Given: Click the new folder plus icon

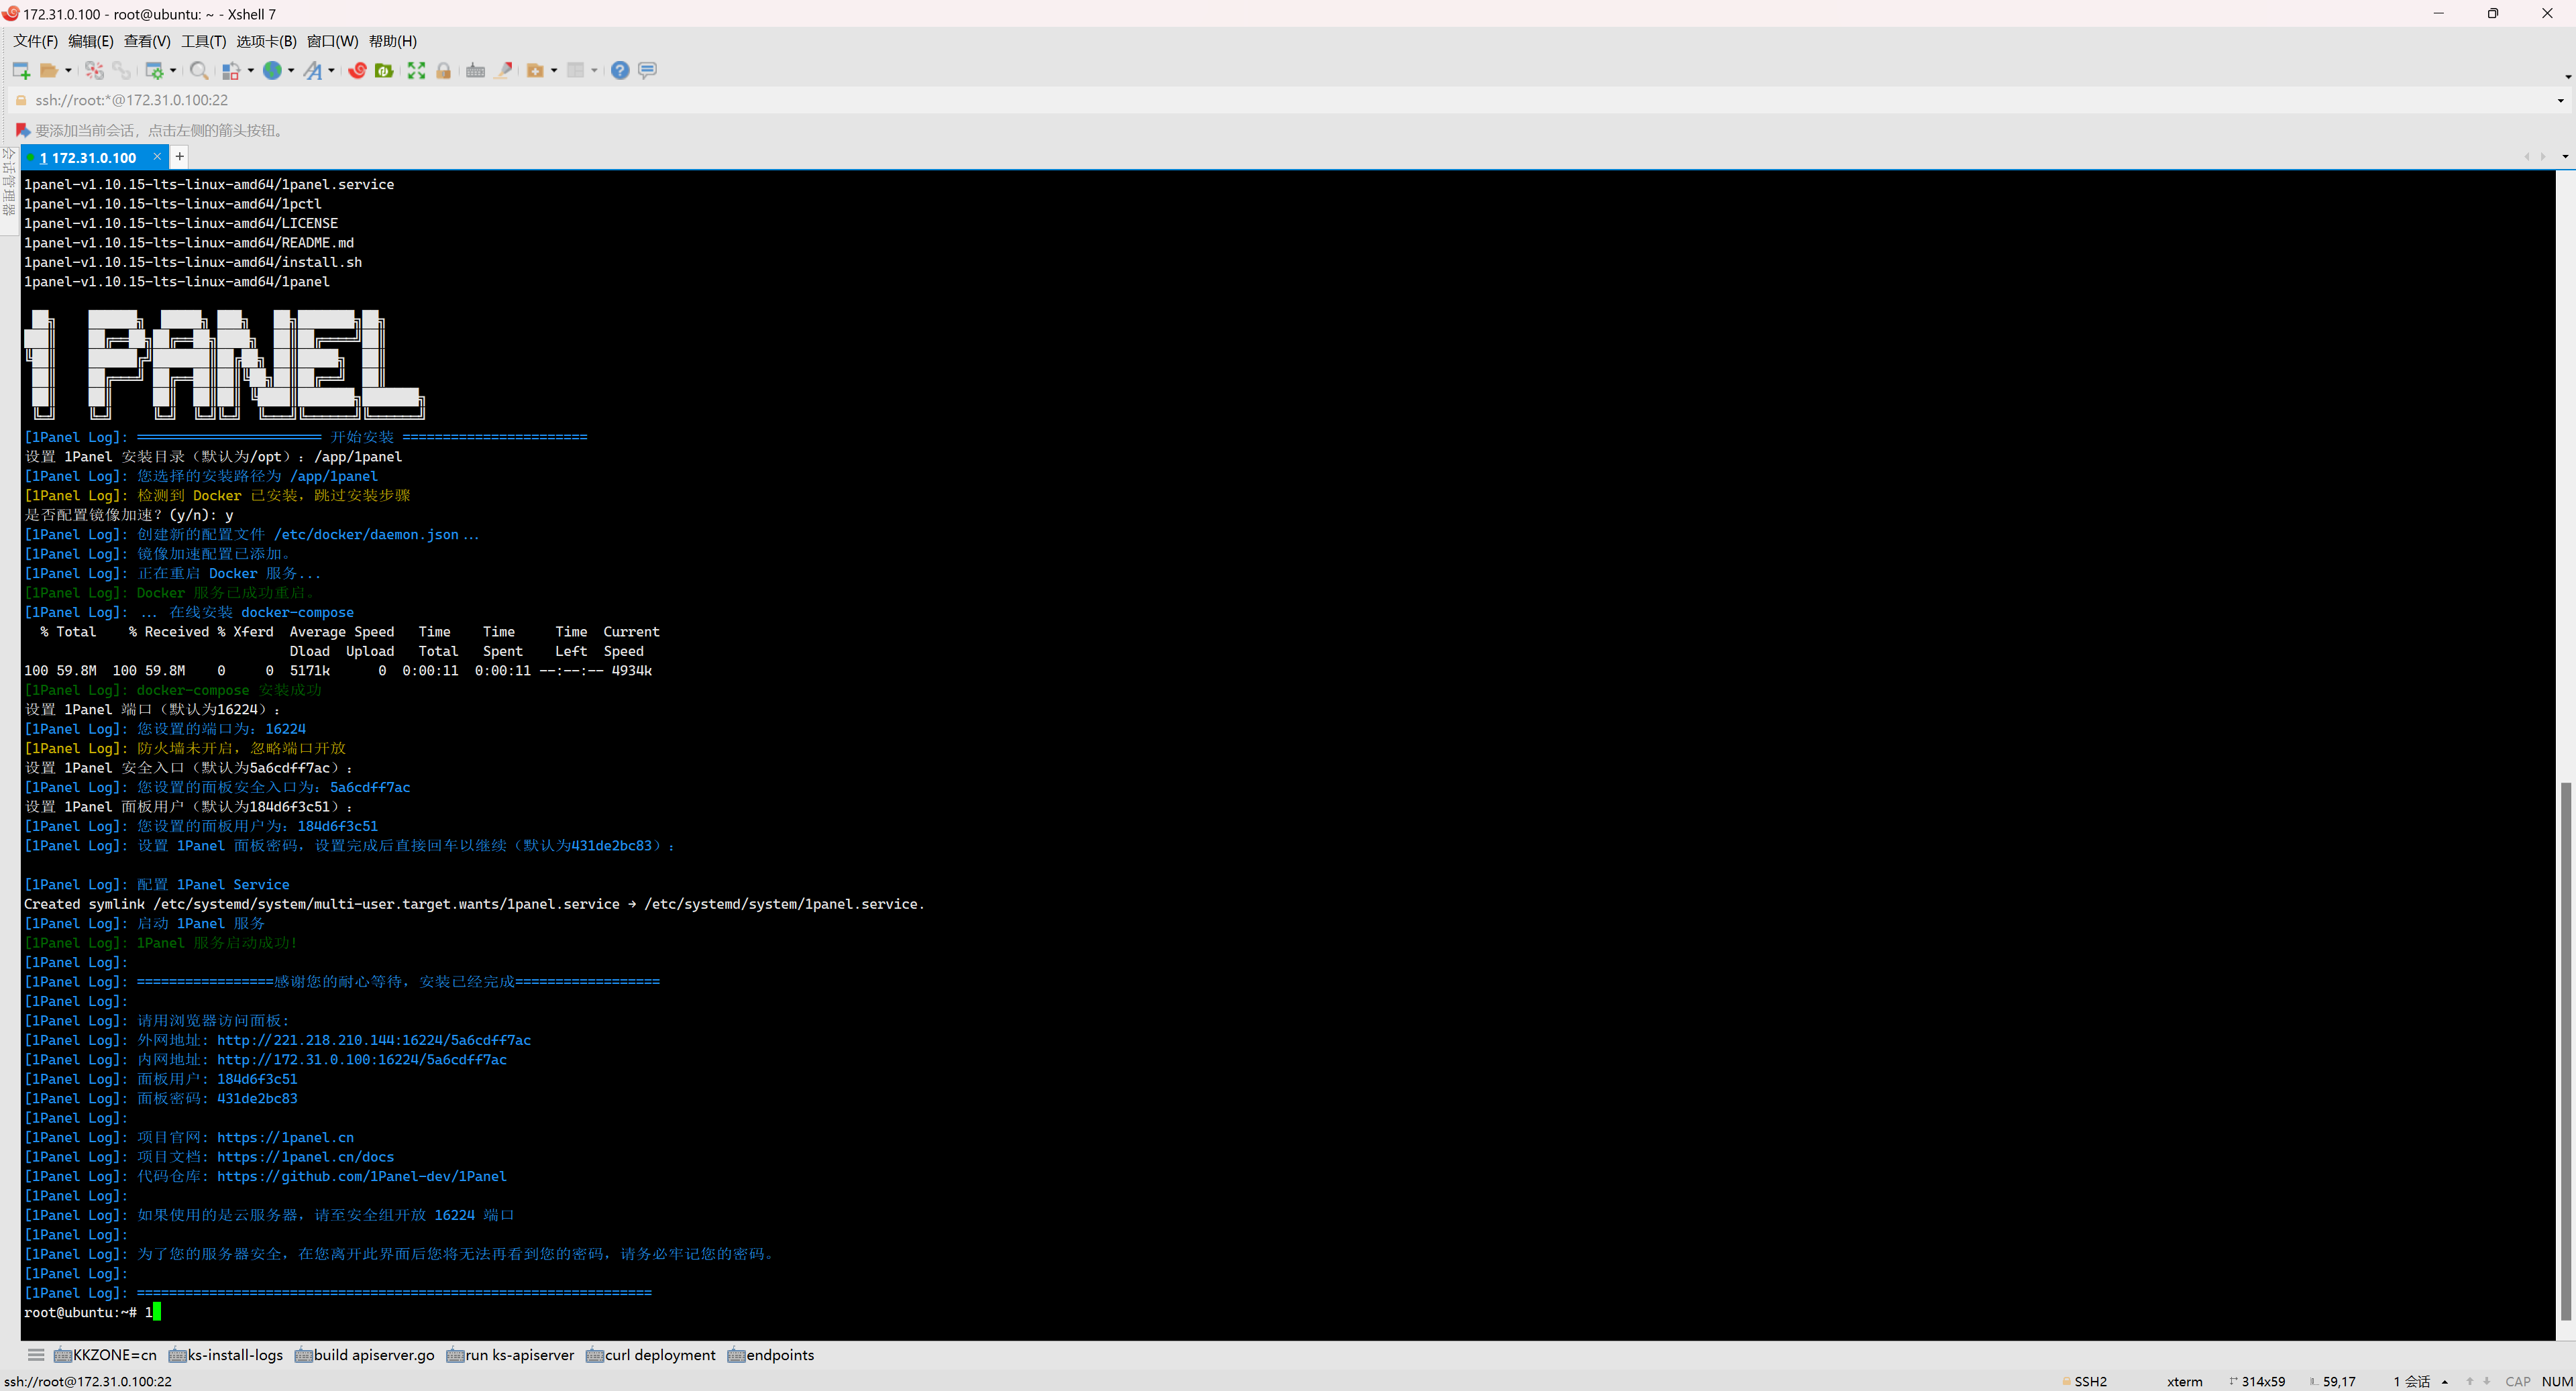Looking at the screenshot, I should point(536,70).
